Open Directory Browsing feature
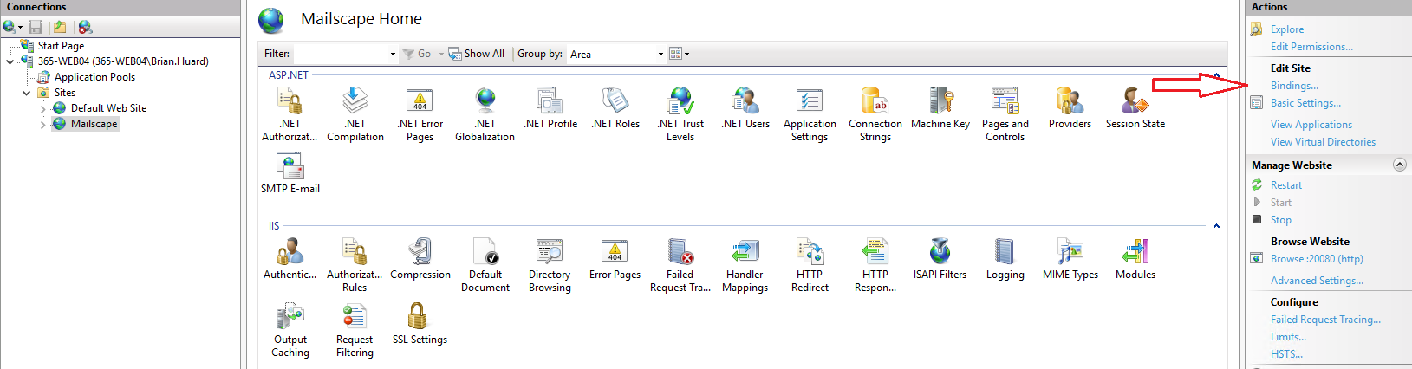 tap(550, 264)
